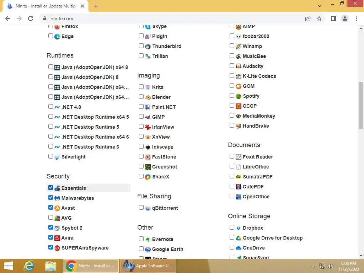Check Java (AdoptOpenJDK) x64 8 checkbox
Image resolution: width=364 pixels, height=273 pixels.
tap(50, 67)
